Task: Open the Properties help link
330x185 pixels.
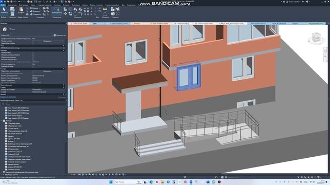Action: tap(8, 97)
